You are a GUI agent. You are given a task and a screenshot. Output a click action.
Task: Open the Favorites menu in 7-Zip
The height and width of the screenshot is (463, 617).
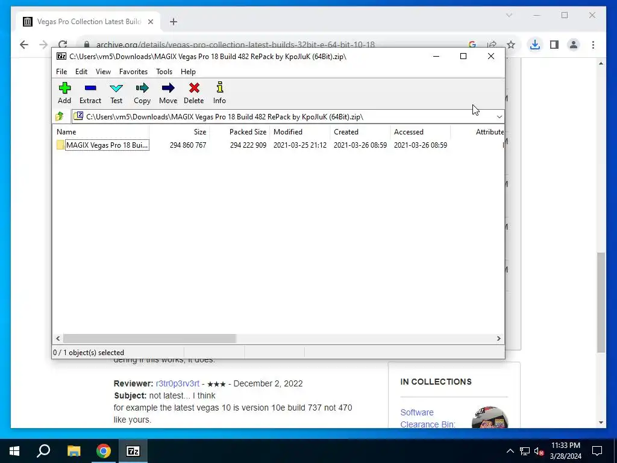133,72
